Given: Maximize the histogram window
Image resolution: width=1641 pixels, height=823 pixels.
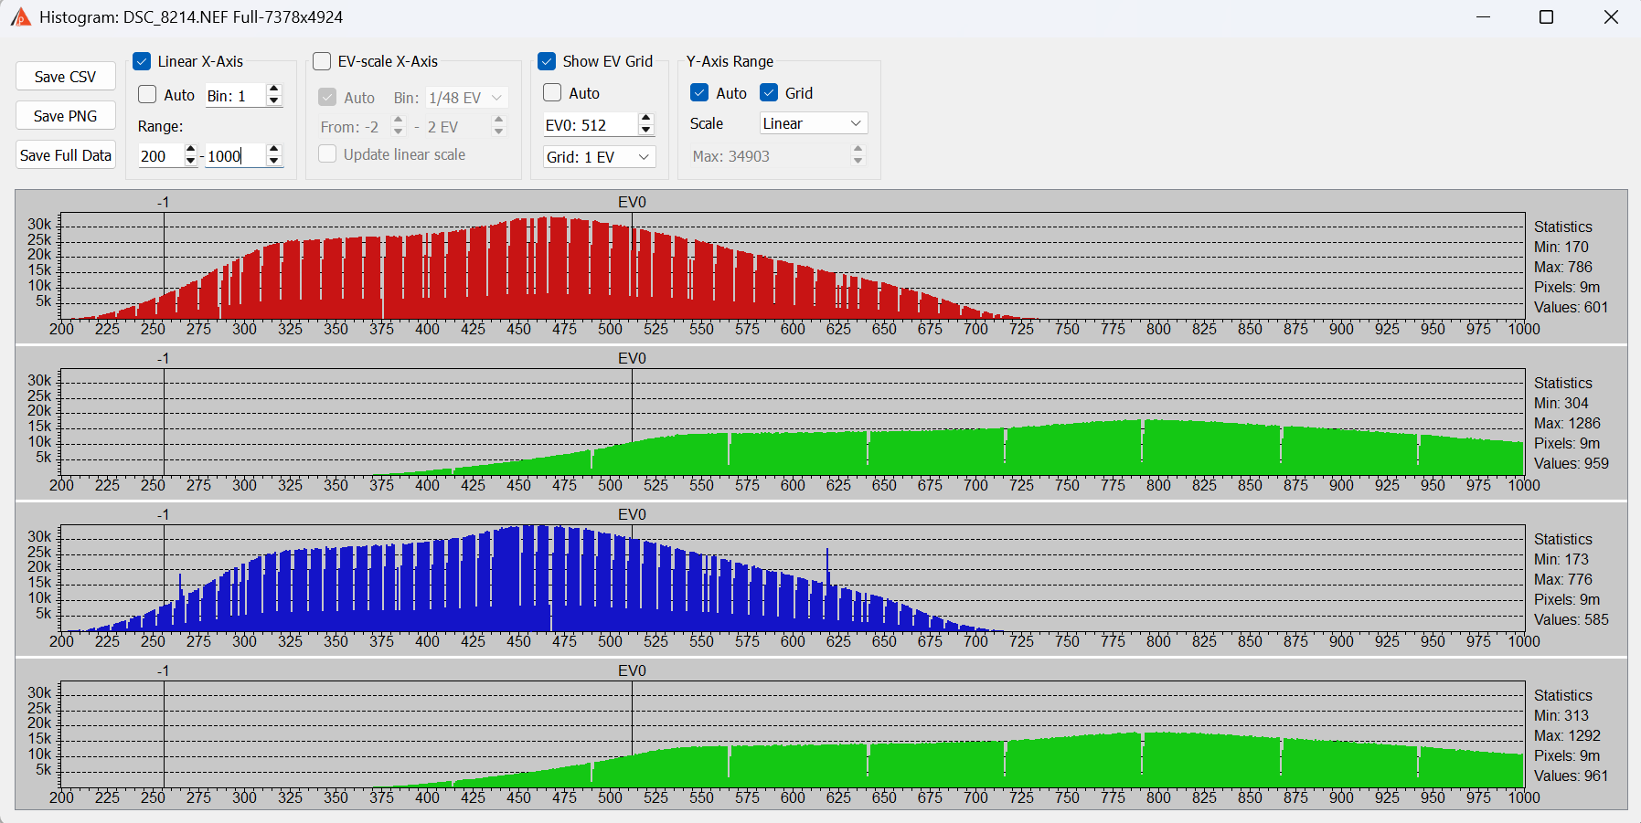Looking at the screenshot, I should coord(1546,17).
